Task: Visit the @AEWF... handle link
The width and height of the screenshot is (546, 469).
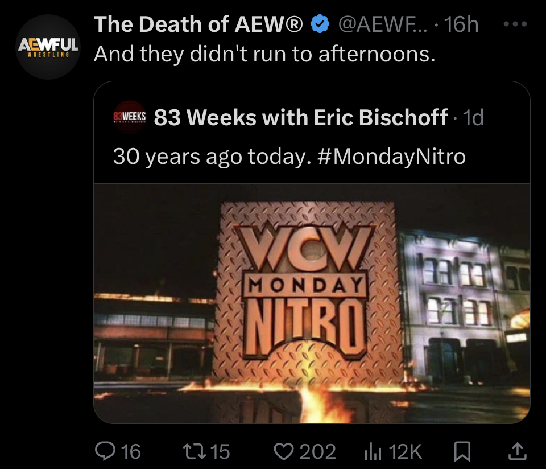Action: click(382, 24)
